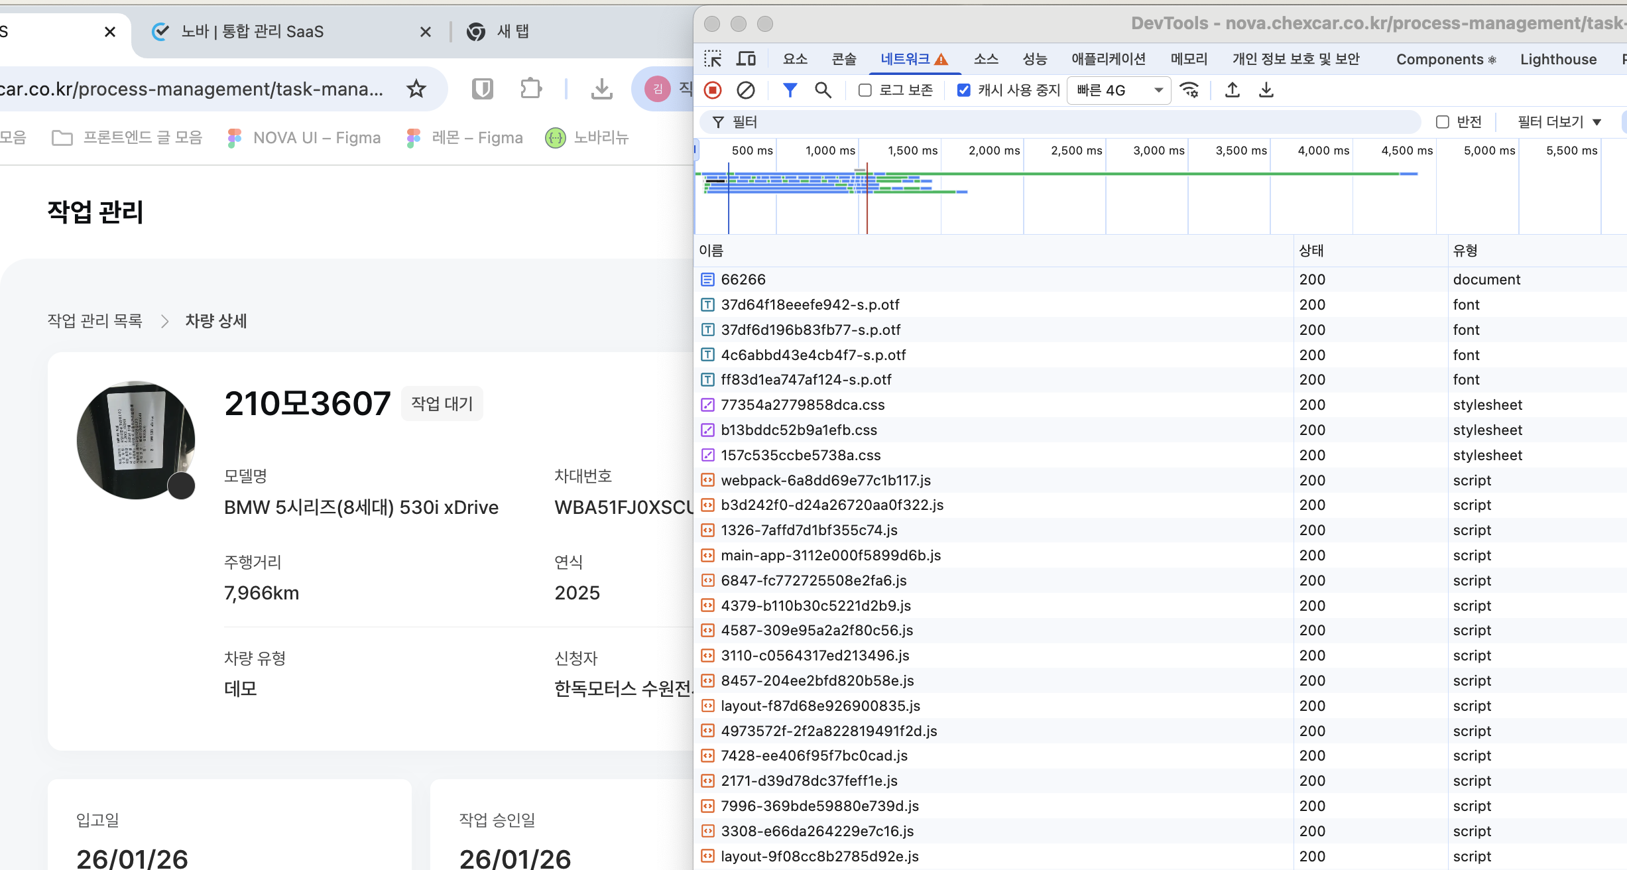
Task: Bookmark this page with the star
Action: tap(416, 89)
